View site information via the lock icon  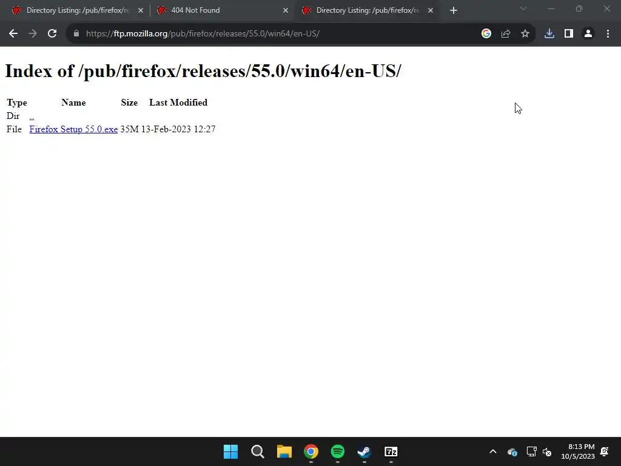click(76, 34)
